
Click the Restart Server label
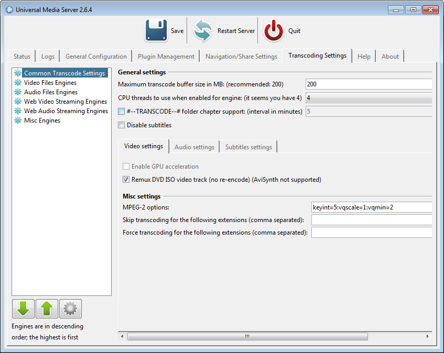[x=236, y=30]
